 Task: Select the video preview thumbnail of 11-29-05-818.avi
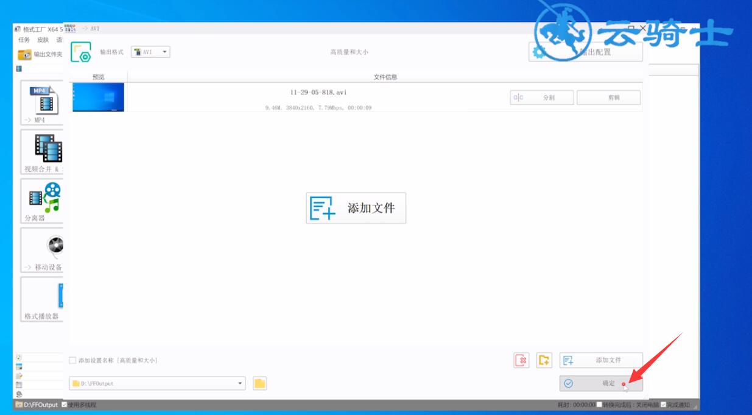click(98, 98)
